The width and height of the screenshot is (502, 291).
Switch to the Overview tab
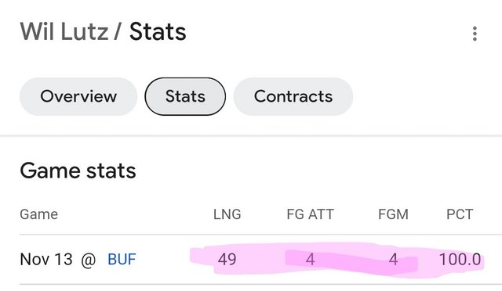[78, 96]
